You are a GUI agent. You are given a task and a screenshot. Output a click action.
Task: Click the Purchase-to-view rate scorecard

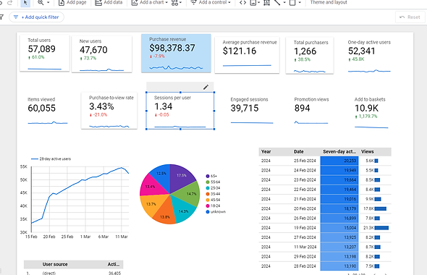coord(109,111)
